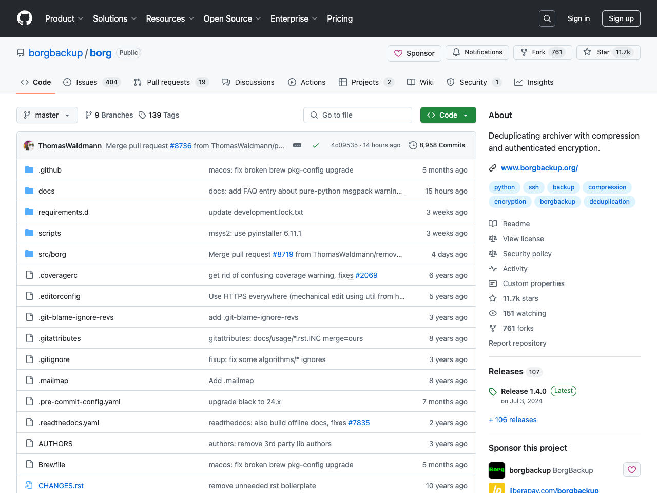Select the deduplication topic tag

point(609,202)
